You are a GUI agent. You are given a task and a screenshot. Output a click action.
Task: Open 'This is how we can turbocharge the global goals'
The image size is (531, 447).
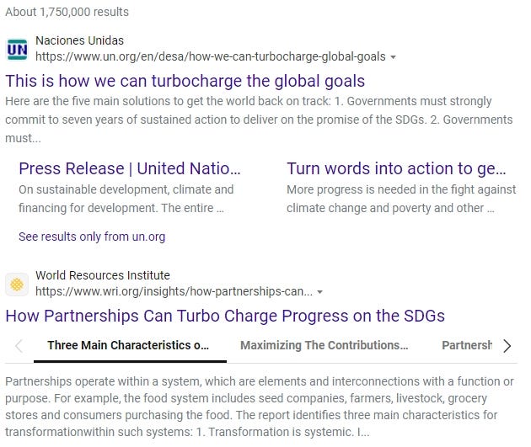point(185,81)
